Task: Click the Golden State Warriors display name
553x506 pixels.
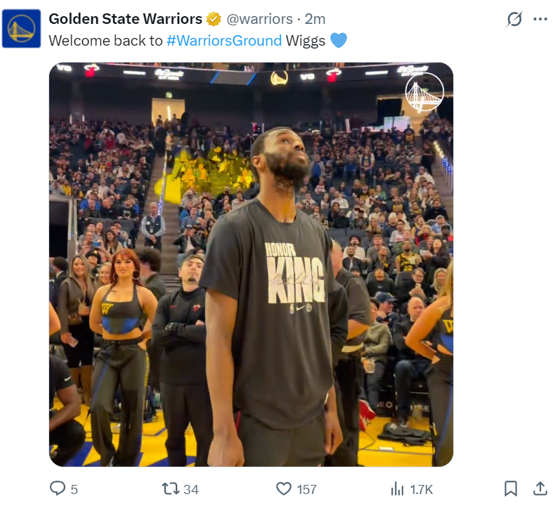Action: click(125, 19)
